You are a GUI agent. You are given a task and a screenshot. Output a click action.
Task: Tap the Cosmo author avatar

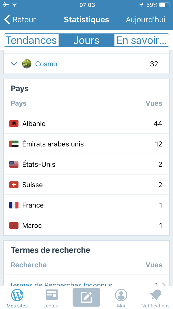tap(27, 64)
